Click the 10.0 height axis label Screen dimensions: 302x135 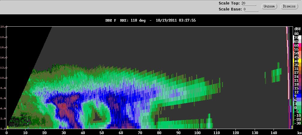click(4, 78)
